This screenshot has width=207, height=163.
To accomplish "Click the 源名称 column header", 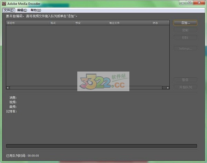I will 28,23.
